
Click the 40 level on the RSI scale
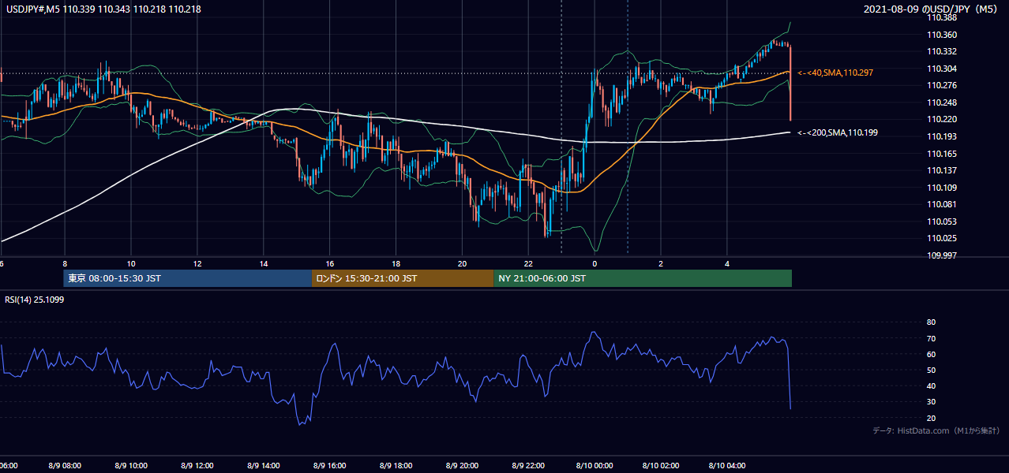coord(931,385)
